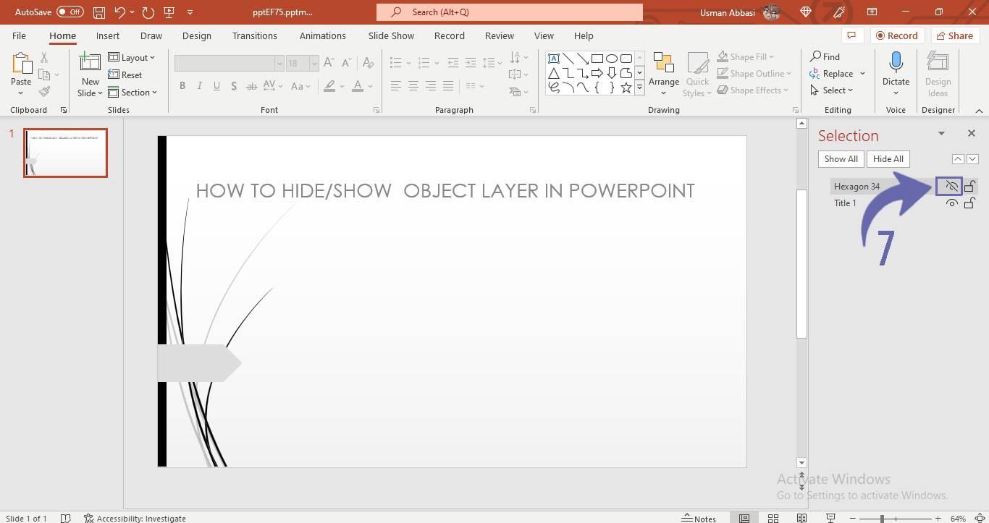
Task: Switch to the Transitions tab
Action: [x=255, y=35]
